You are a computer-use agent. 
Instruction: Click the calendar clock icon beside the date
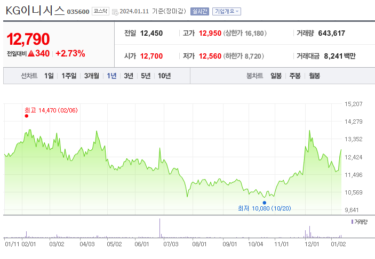point(115,12)
